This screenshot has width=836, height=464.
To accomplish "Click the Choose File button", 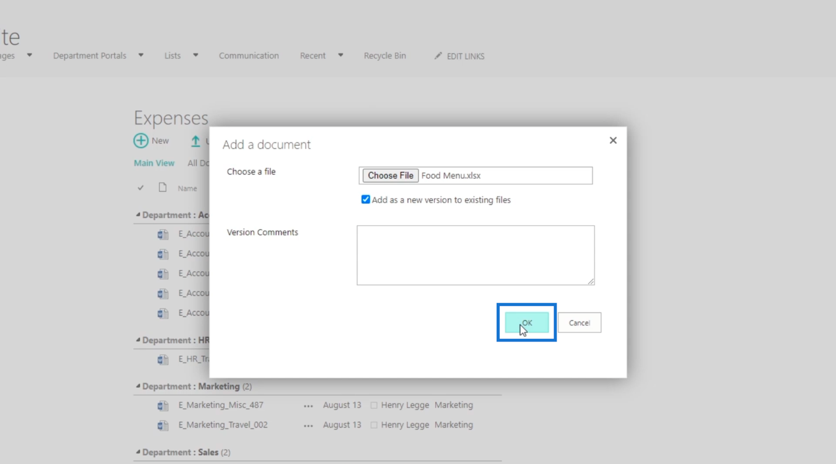I will coord(391,176).
